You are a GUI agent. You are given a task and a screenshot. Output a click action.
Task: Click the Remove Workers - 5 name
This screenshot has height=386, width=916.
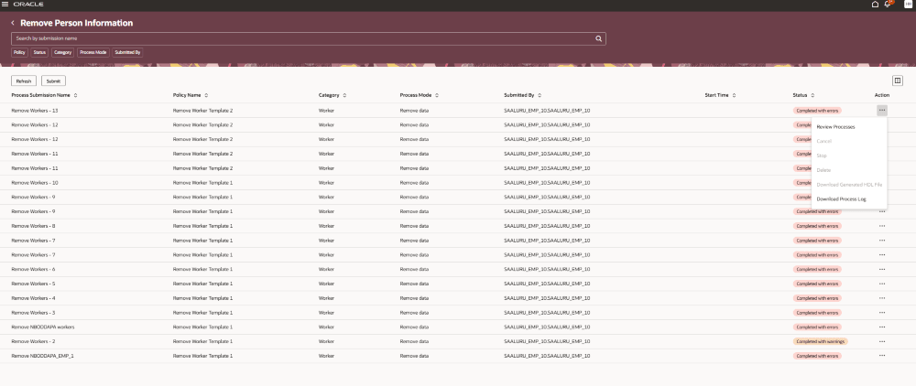[x=33, y=284]
